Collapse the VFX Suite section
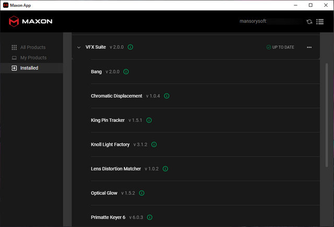The height and width of the screenshot is (227, 334). click(x=79, y=47)
